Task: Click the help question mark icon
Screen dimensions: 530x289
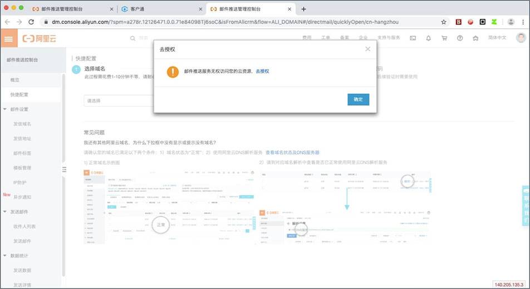Action: pyautogui.click(x=459, y=38)
